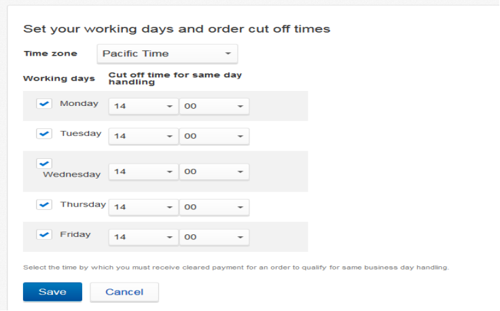Expand Tuesday cut off hour dropdown

point(143,136)
